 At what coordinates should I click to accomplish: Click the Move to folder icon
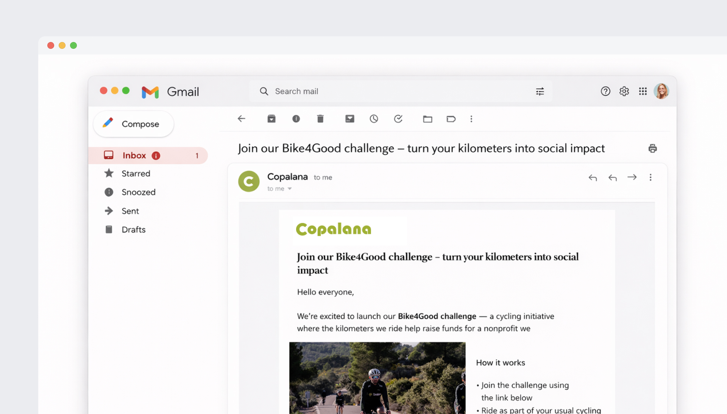tap(427, 119)
